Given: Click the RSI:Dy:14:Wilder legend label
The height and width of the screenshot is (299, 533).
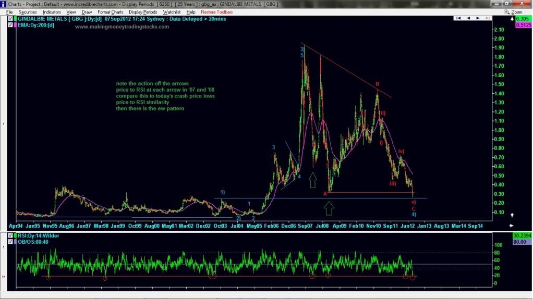Looking at the screenshot, I should pos(39,235).
